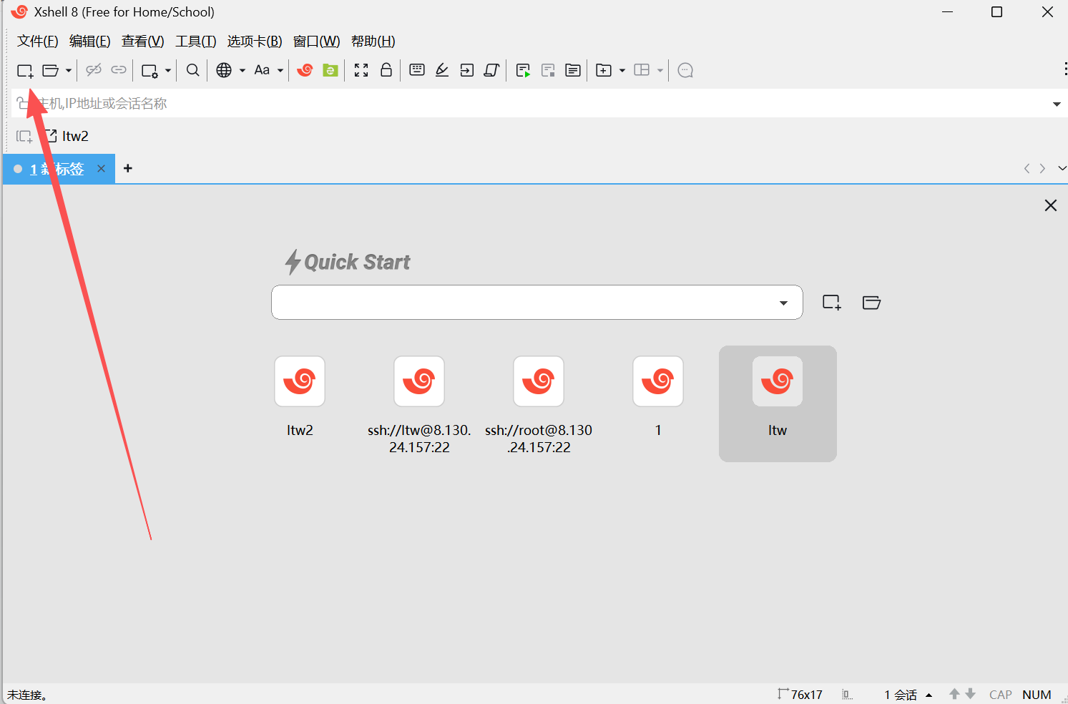The image size is (1068, 704).
Task: Select the 新标签 tab
Action: click(57, 169)
